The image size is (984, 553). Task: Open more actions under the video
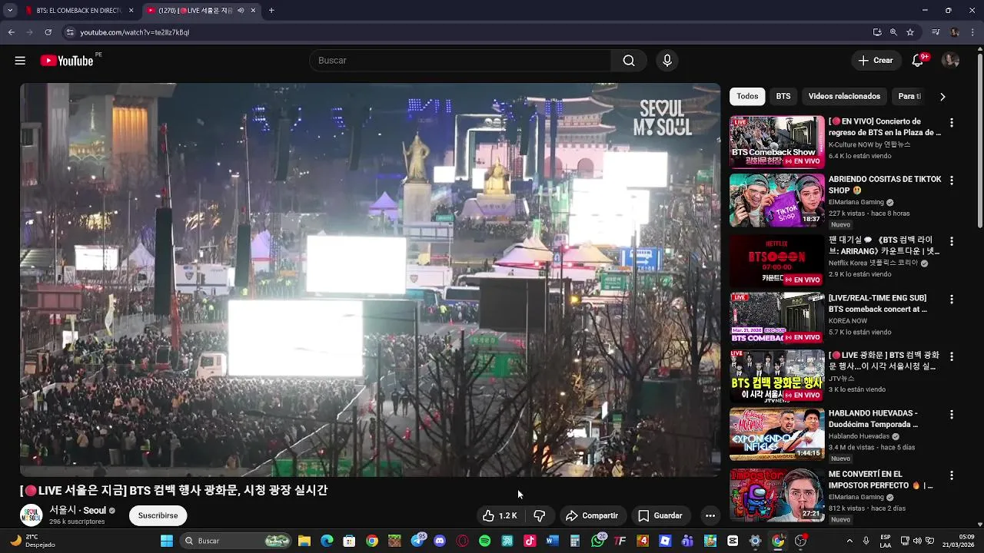(x=710, y=516)
